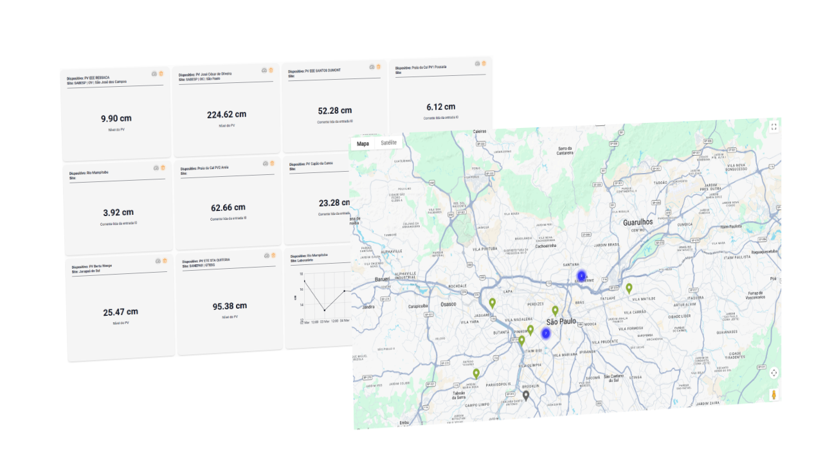Delete the Praia da Cal PV2 Areia card
The image size is (823, 463).
pos(272,164)
